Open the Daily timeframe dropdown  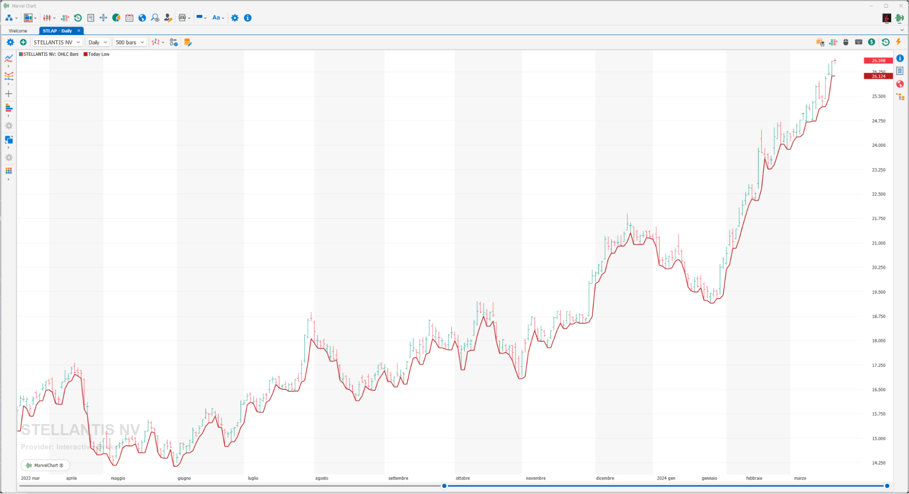(x=98, y=42)
